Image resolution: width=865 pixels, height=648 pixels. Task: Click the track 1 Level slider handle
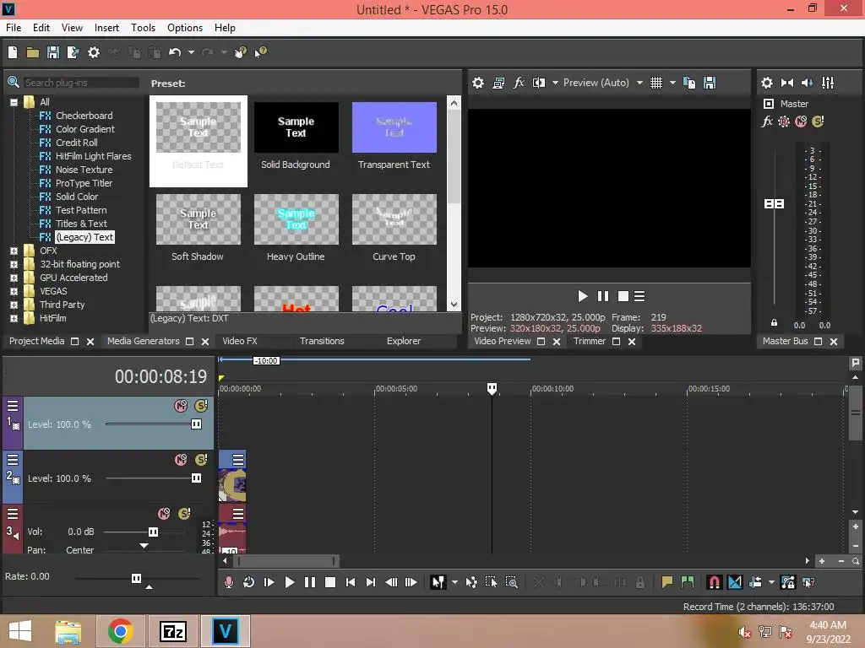[196, 424]
